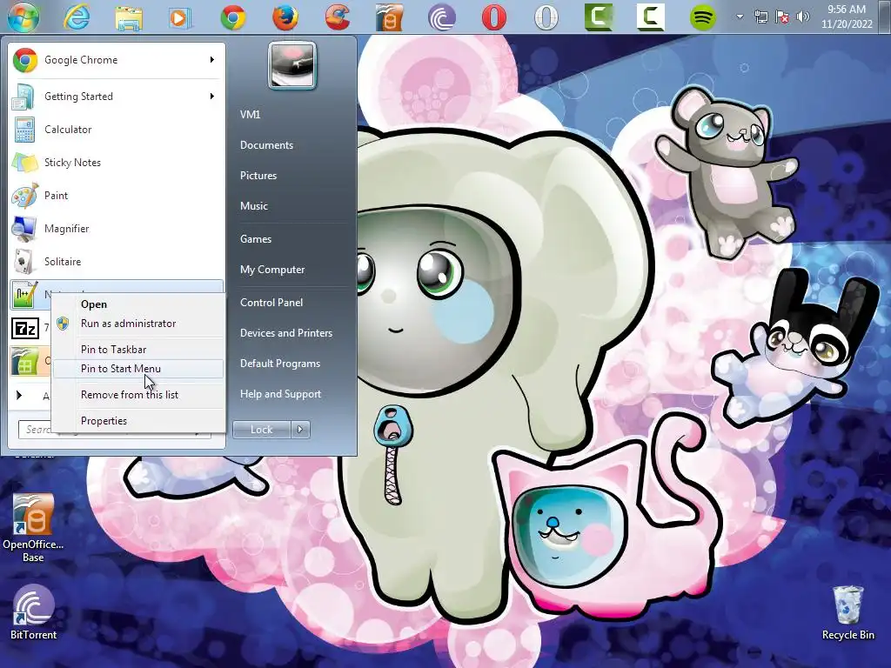Open OpenOffice Base from the taskbar
The width and height of the screenshot is (891, 668).
click(390, 17)
